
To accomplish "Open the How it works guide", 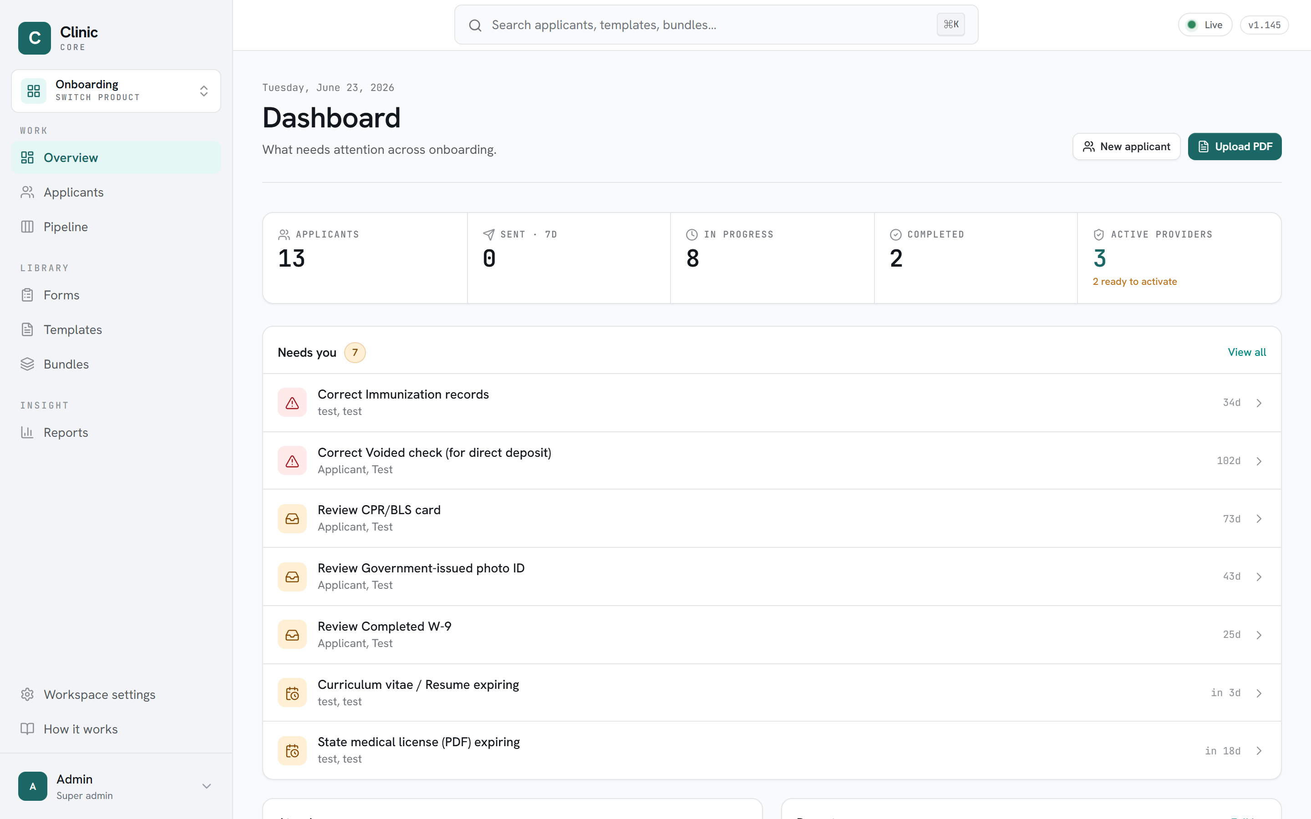I will 116,729.
